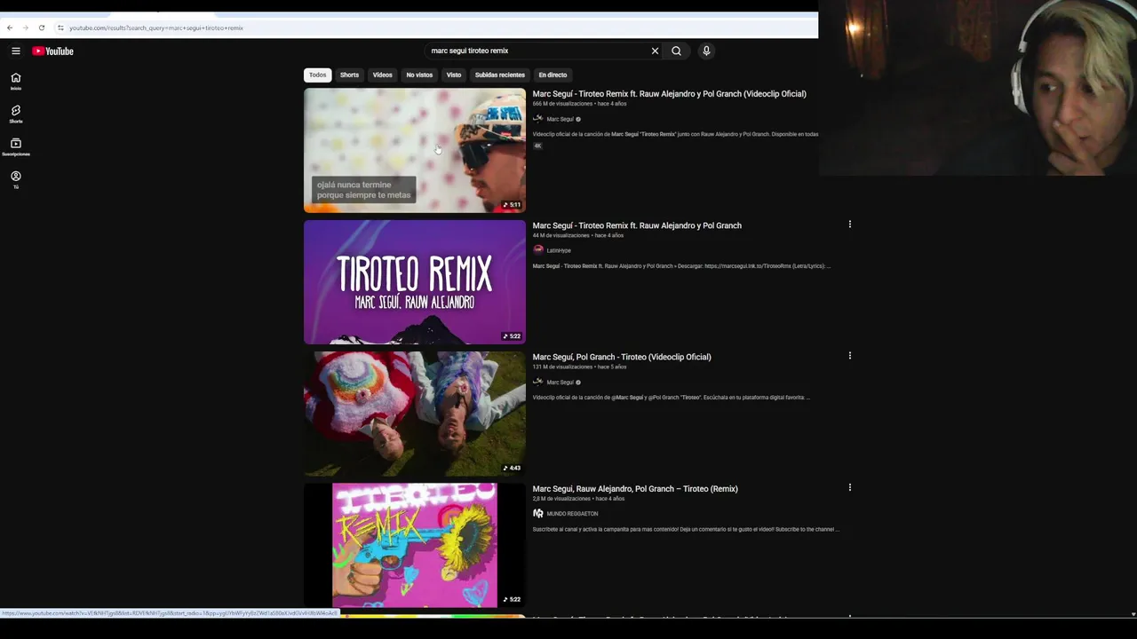The image size is (1137, 639).
Task: Select the No vistos filter chip
Action: 419,75
